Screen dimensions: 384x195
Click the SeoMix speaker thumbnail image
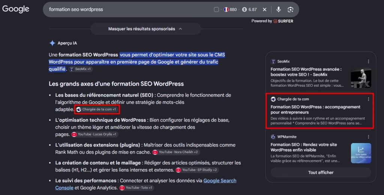point(361,78)
